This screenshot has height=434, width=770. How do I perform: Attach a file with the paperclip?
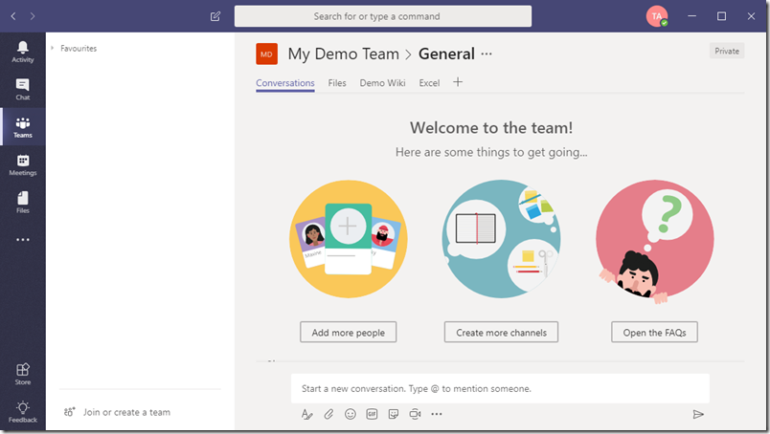328,414
